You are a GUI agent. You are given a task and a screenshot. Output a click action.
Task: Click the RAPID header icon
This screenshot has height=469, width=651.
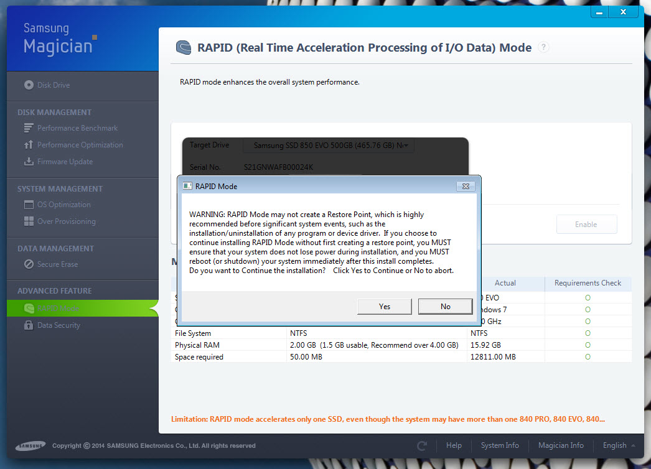[184, 48]
